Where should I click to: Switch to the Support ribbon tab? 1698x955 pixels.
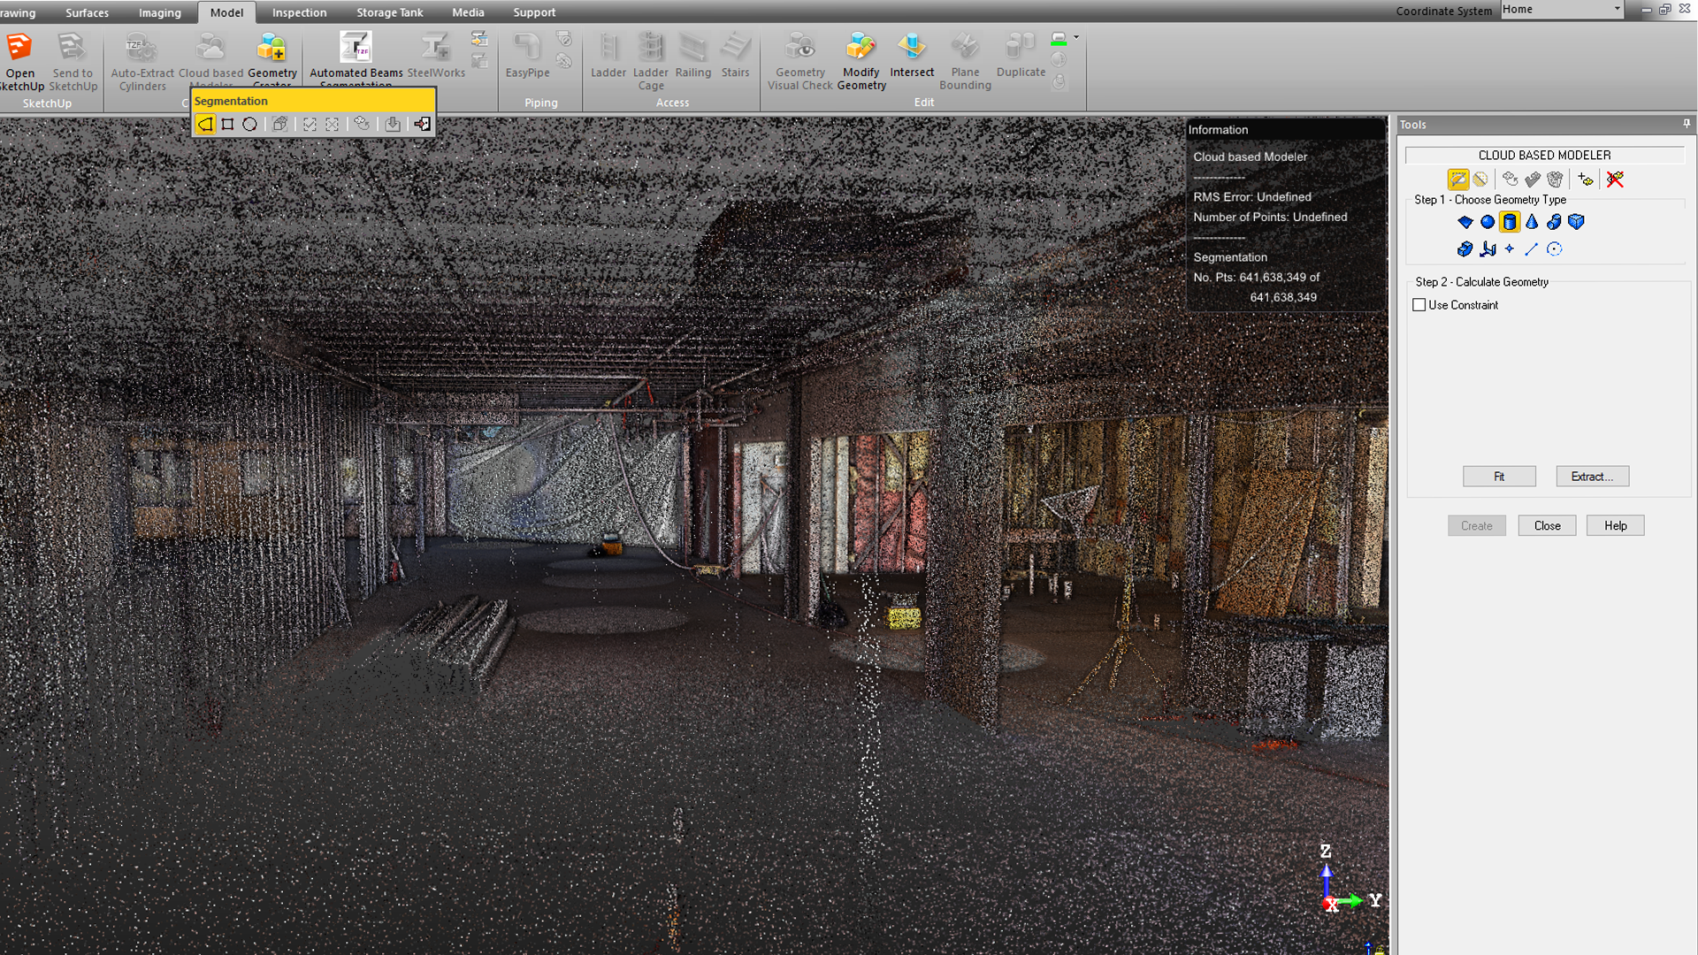click(x=534, y=12)
